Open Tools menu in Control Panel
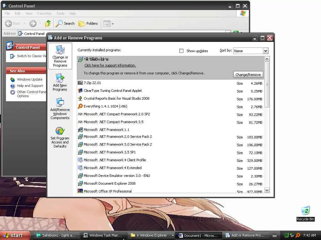The width and height of the screenshot is (321, 240). [61, 13]
